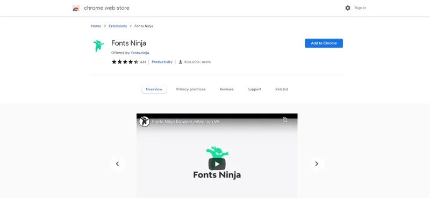Open the settings gear icon
Viewport: 430px width, 198px height.
(348, 8)
